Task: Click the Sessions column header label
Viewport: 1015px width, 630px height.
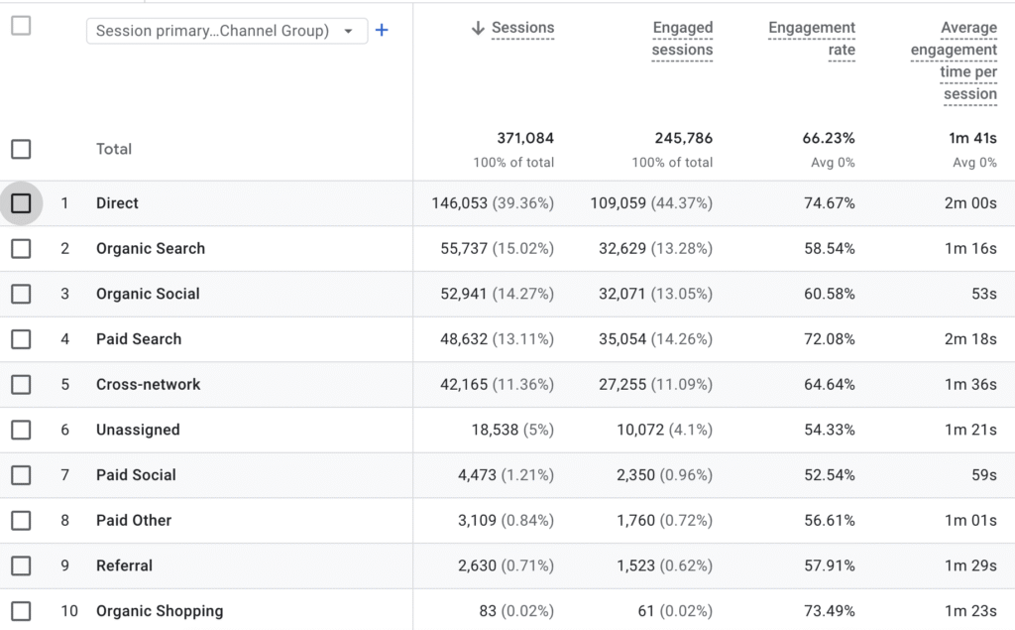Action: (x=523, y=29)
